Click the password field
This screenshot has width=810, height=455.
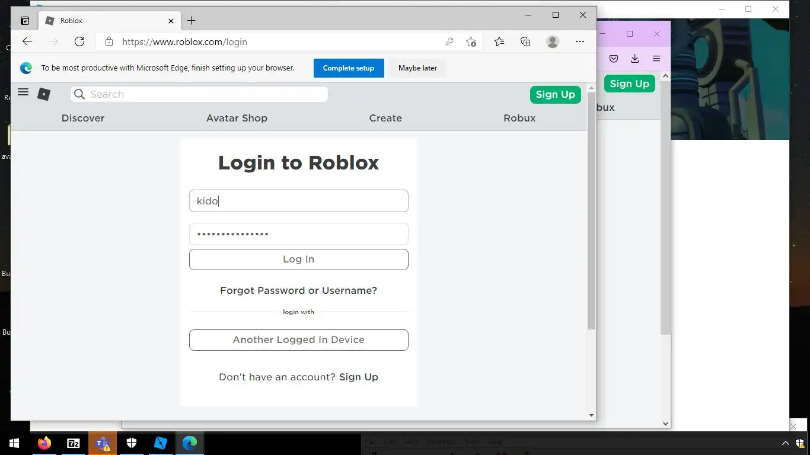tap(299, 234)
